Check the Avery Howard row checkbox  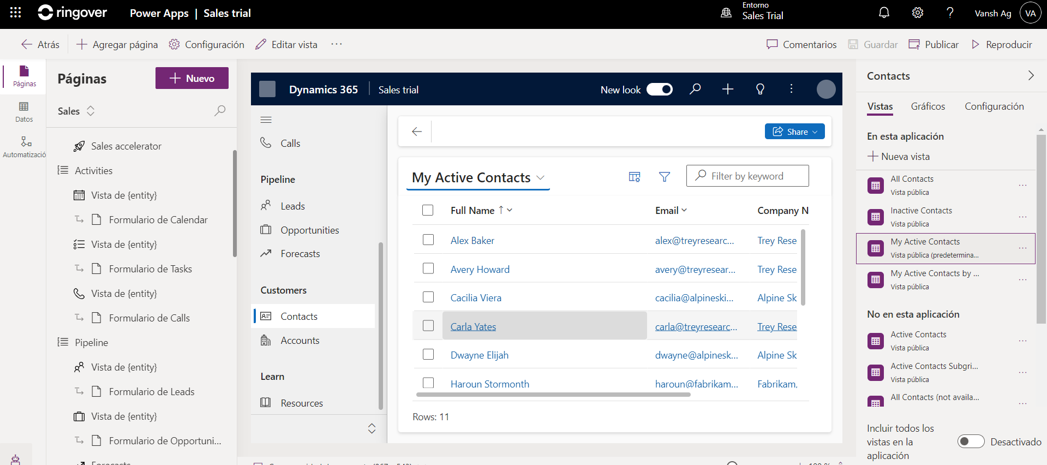428,269
